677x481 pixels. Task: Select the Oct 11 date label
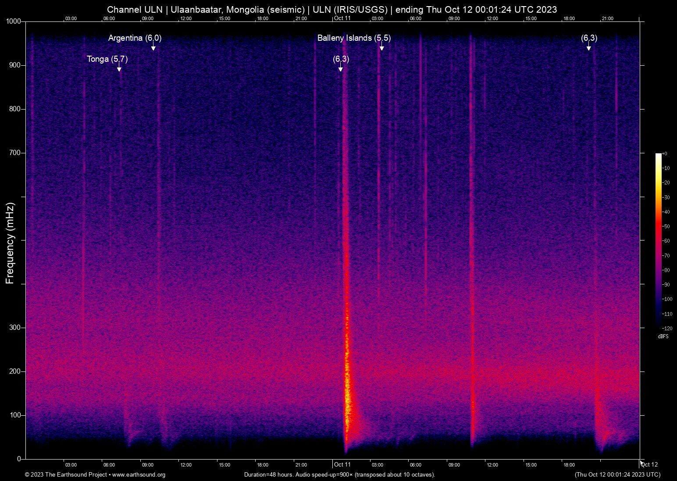[342, 464]
